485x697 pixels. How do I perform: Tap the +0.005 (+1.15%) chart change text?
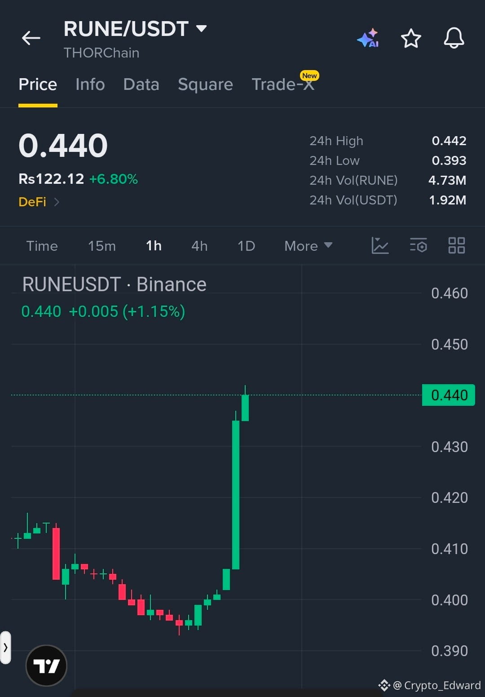pos(127,311)
